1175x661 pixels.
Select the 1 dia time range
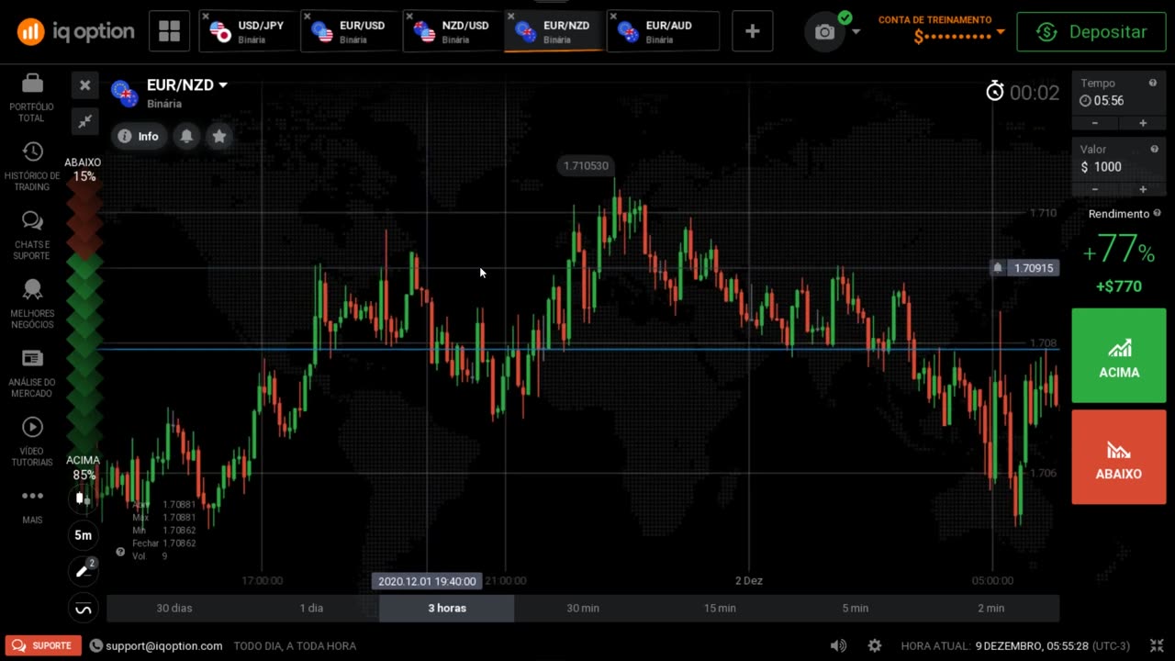click(x=311, y=608)
